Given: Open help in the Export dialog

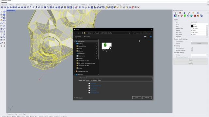Looking at the screenshot, I should (x=151, y=37).
